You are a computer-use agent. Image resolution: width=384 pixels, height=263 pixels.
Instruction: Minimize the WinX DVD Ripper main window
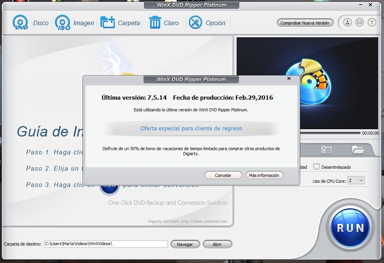pos(361,5)
